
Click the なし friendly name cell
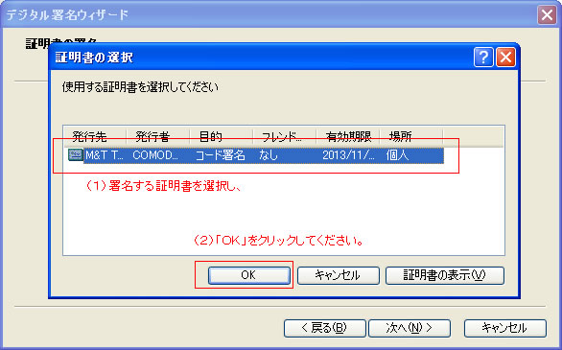(269, 155)
